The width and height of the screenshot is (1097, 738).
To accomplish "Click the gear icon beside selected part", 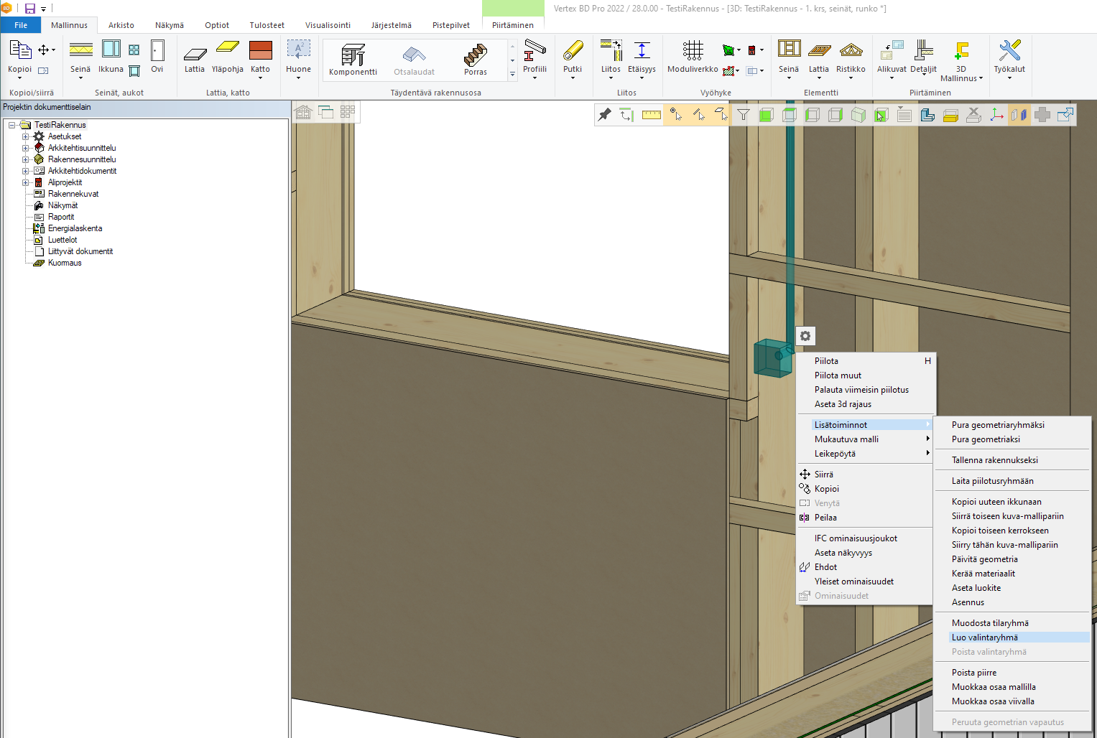I will pos(805,336).
